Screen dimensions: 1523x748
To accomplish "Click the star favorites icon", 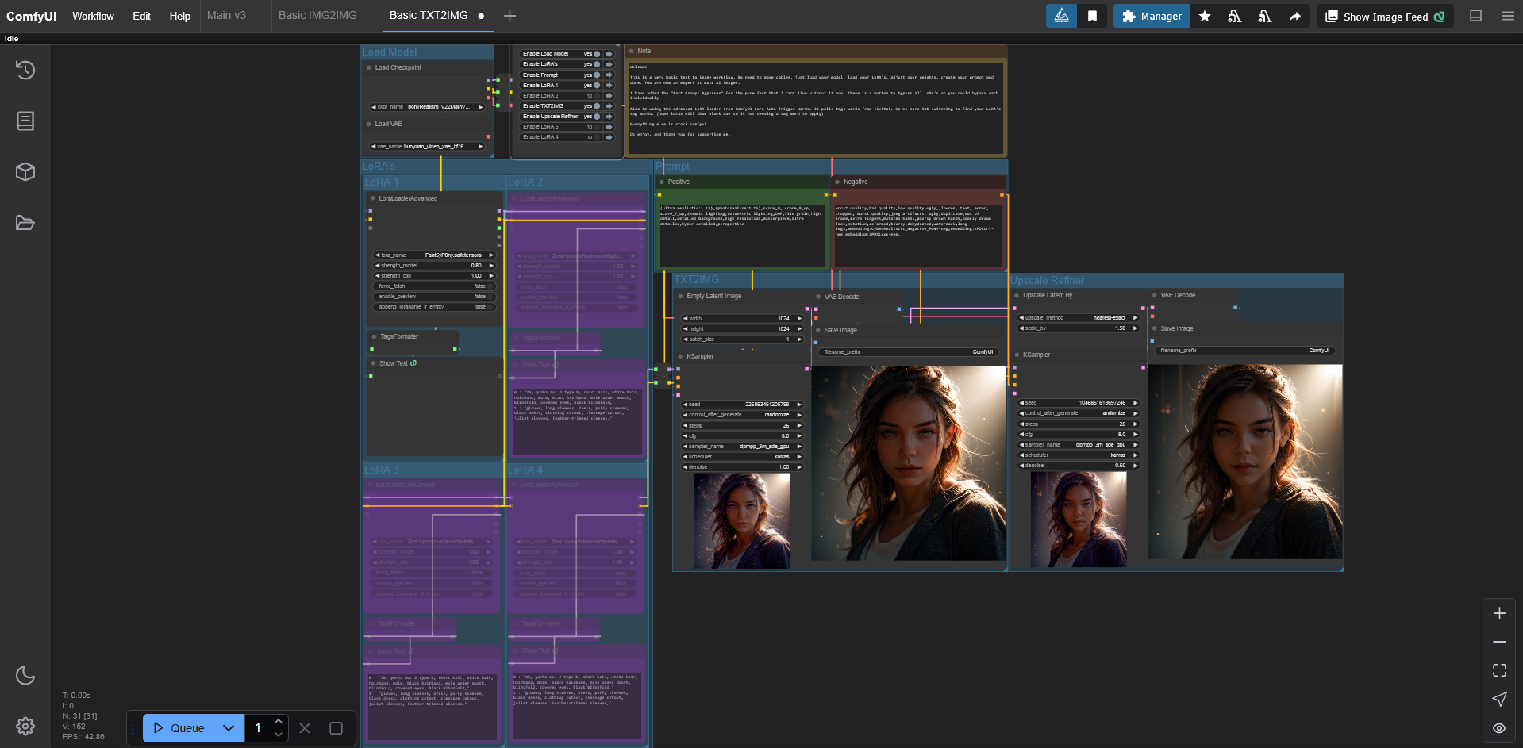I will point(1205,16).
